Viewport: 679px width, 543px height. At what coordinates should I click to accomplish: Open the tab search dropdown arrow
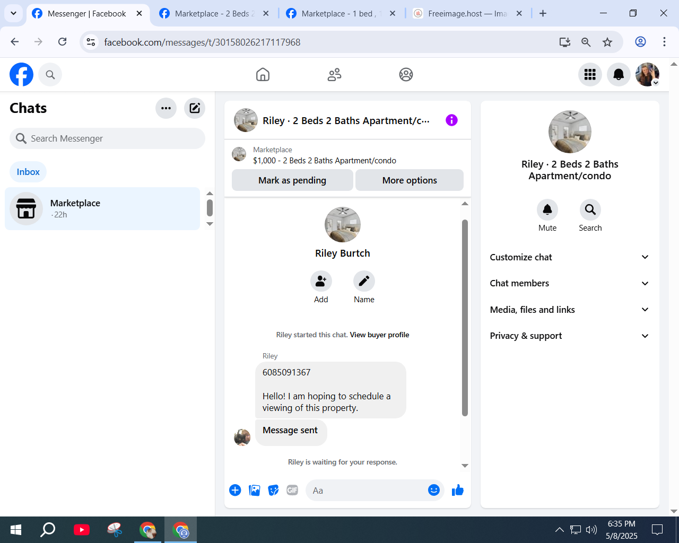[x=13, y=13]
